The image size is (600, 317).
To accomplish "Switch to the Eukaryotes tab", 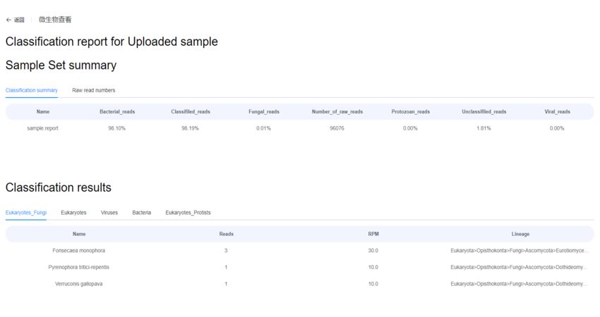I will (x=73, y=212).
